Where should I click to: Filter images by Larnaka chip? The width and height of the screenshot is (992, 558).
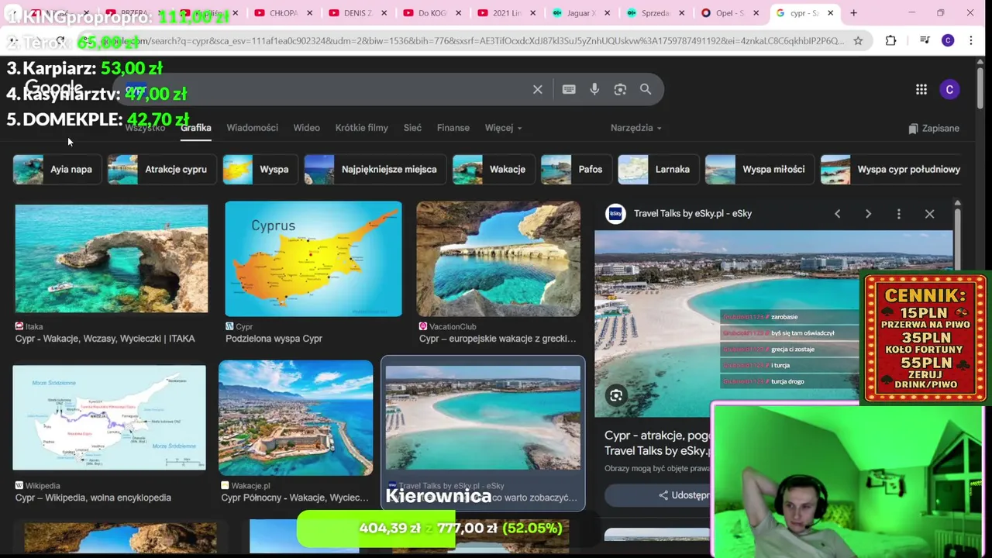[659, 170]
